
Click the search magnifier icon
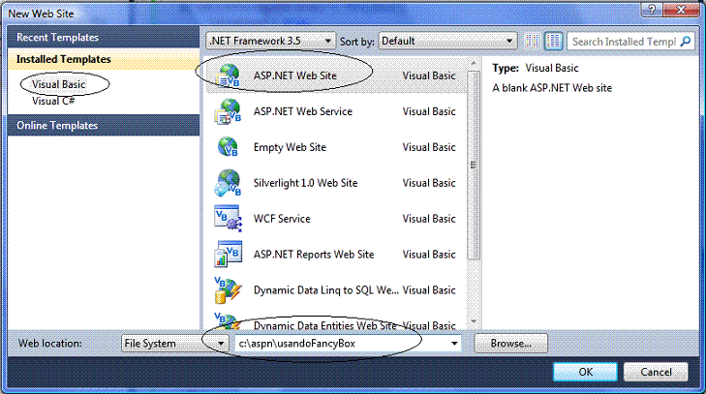(686, 42)
